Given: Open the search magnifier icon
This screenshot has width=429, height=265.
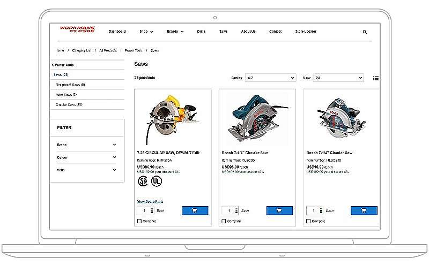Looking at the screenshot, I should click(365, 32).
